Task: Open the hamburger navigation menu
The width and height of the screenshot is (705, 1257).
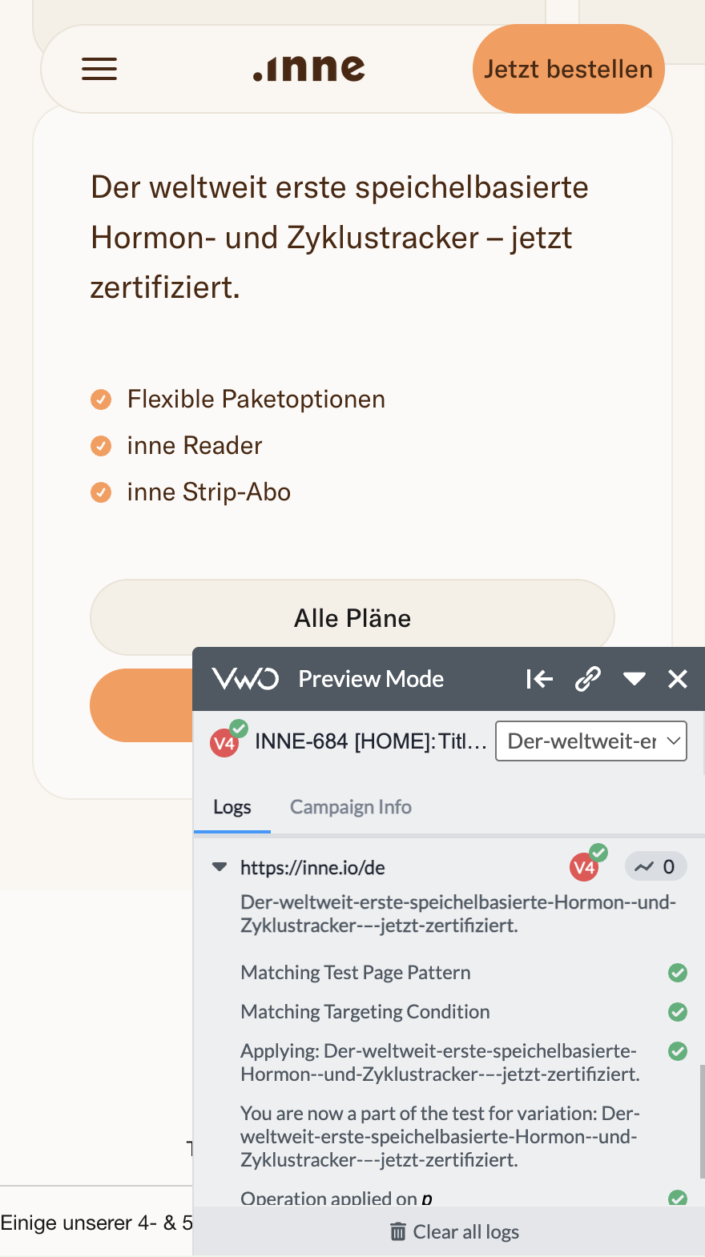Action: (99, 69)
